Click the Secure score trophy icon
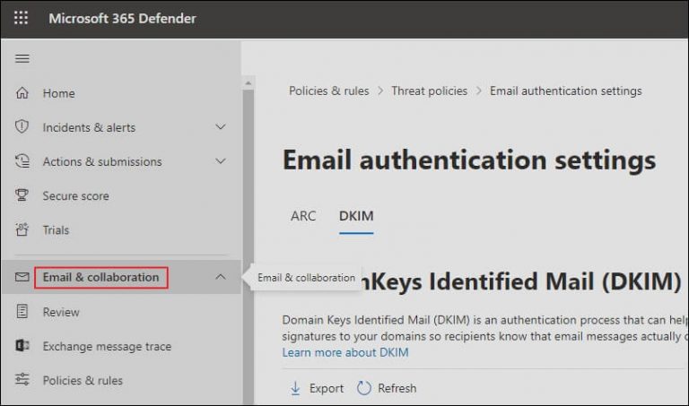The width and height of the screenshot is (689, 406). click(x=22, y=194)
